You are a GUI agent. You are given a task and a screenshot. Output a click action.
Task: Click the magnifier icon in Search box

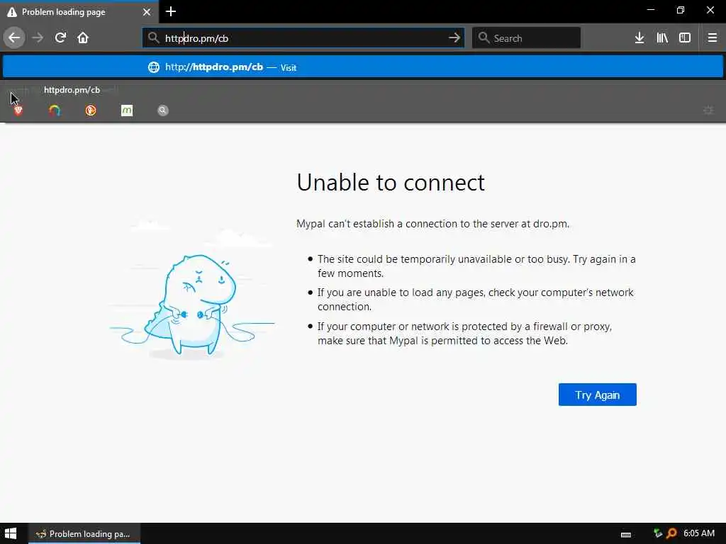484,38
